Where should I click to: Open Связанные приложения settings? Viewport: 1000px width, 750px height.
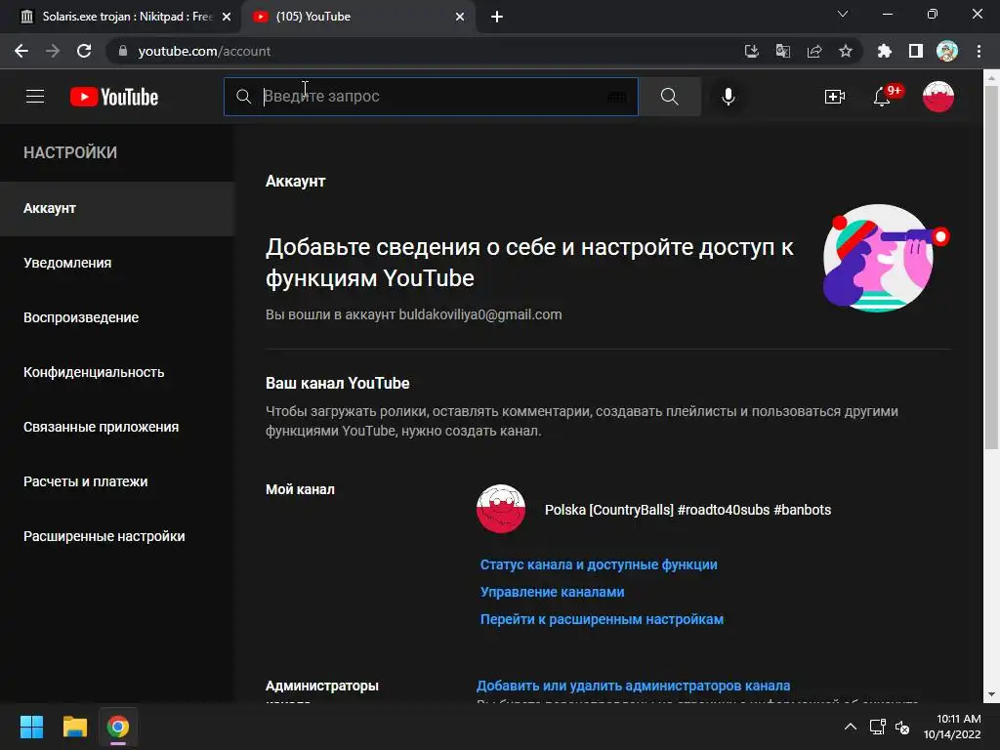[117, 428]
